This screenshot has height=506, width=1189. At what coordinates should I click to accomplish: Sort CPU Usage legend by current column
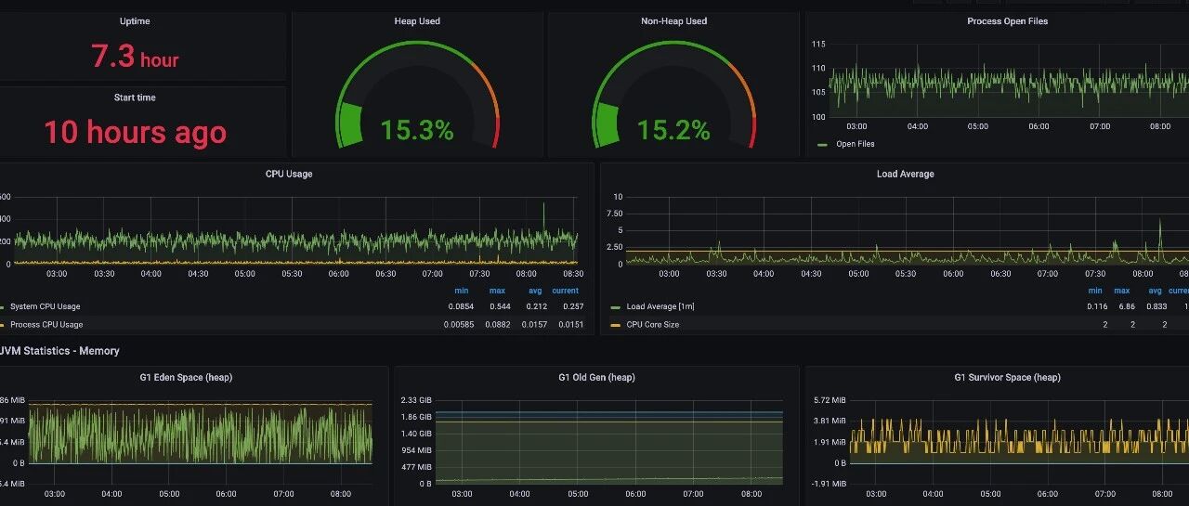(565, 291)
